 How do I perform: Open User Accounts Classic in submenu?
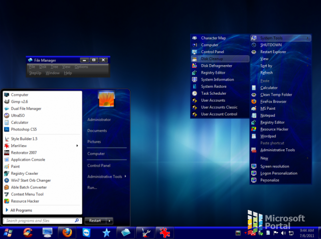220,107
